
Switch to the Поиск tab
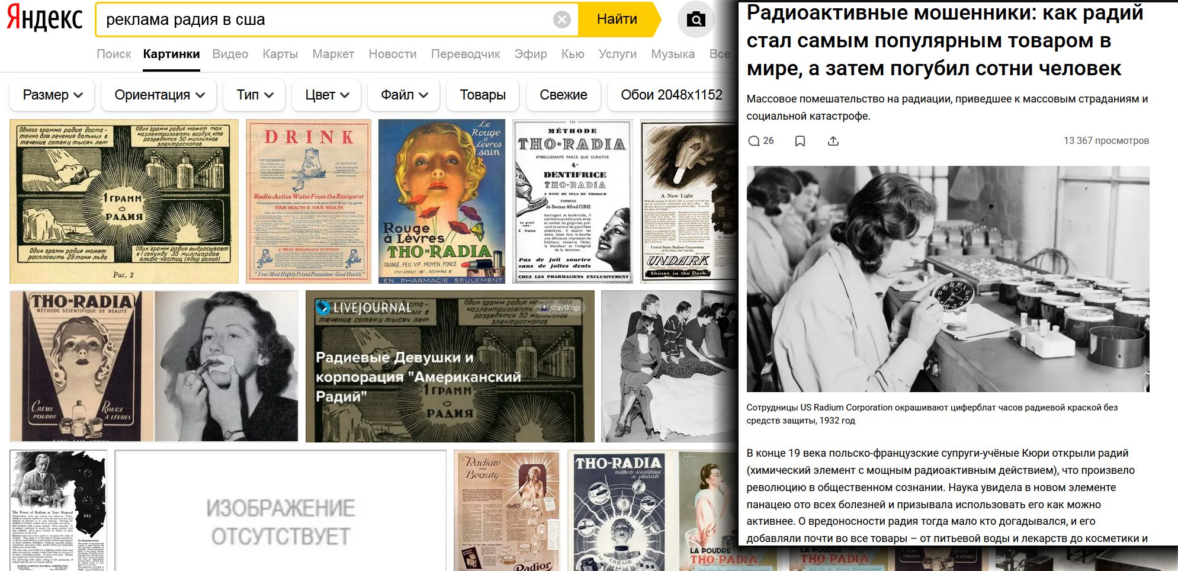click(114, 54)
